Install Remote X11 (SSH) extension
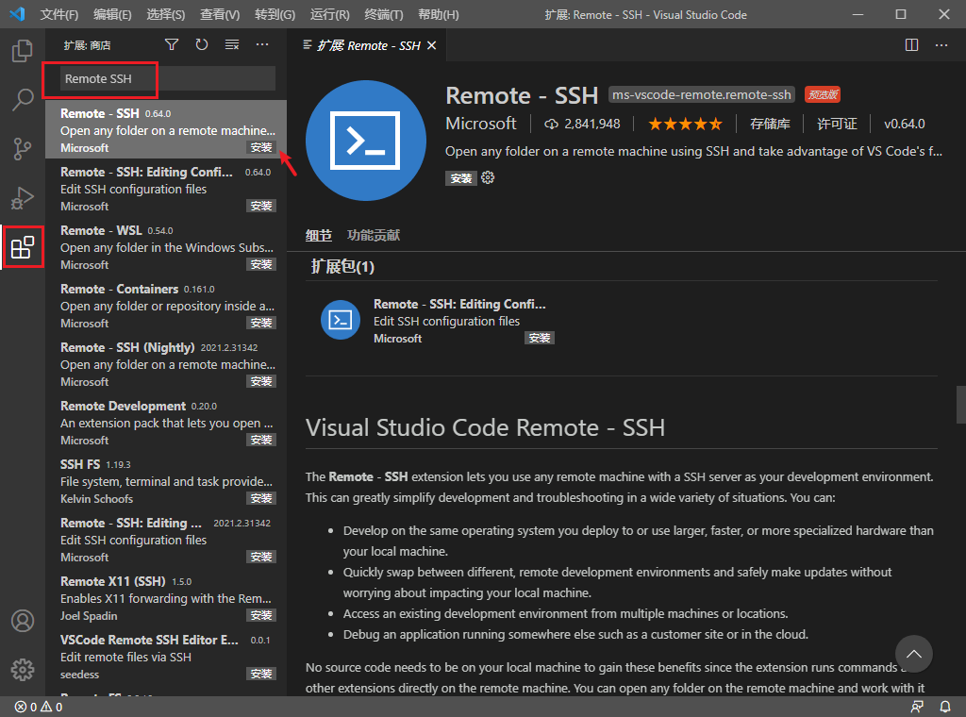The width and height of the screenshot is (966, 717). pyautogui.click(x=261, y=615)
